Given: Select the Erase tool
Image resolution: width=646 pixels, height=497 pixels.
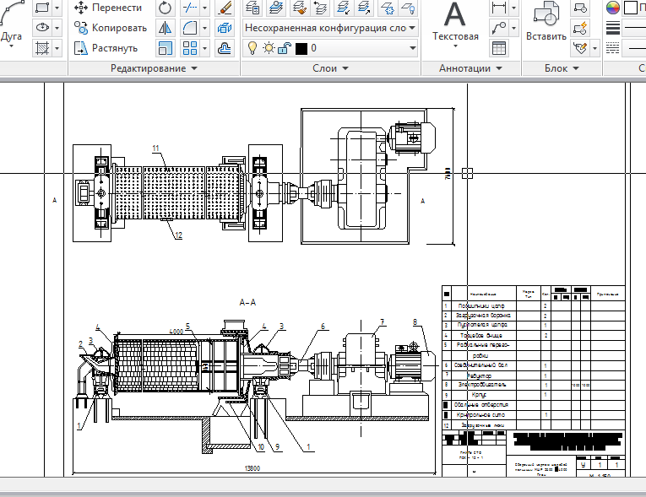Looking at the screenshot, I should click(x=225, y=8).
